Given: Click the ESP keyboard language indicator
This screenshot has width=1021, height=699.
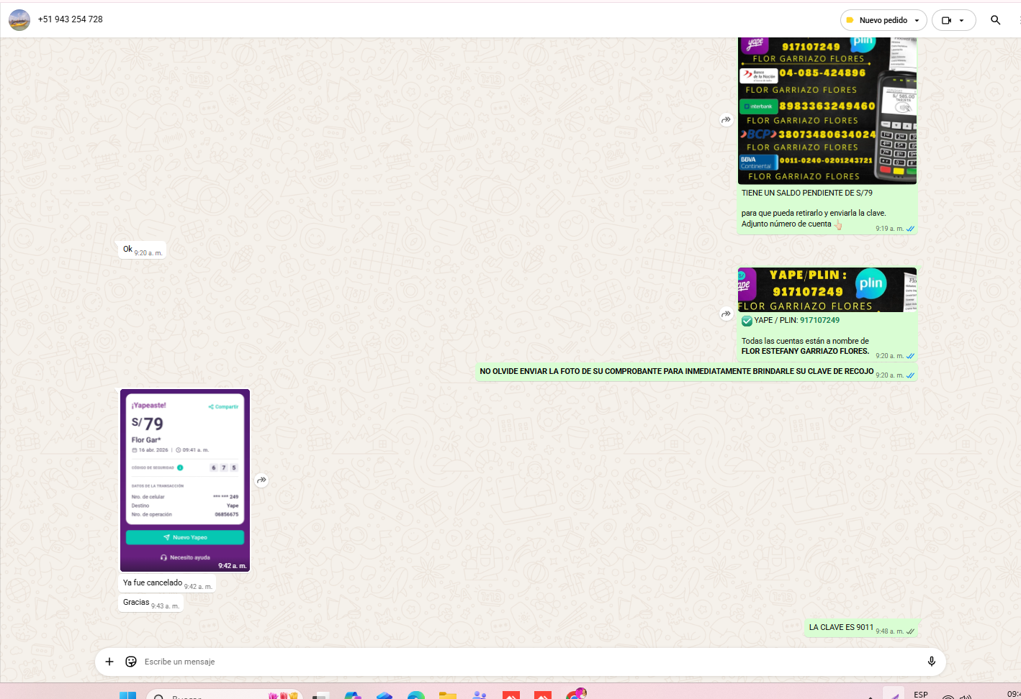Looking at the screenshot, I should pyautogui.click(x=920, y=695).
